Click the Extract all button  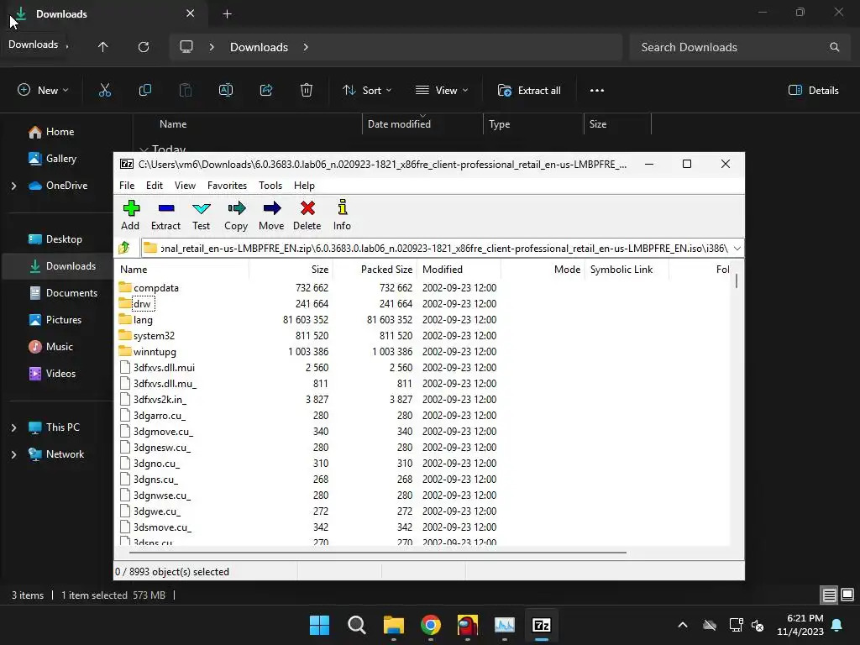[x=529, y=91]
